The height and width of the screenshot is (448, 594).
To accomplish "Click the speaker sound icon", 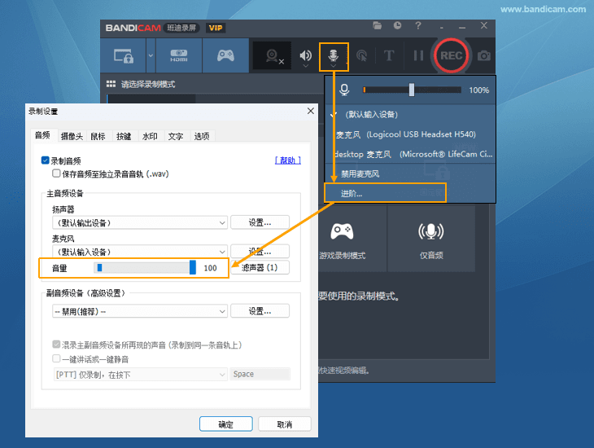I will [x=305, y=55].
